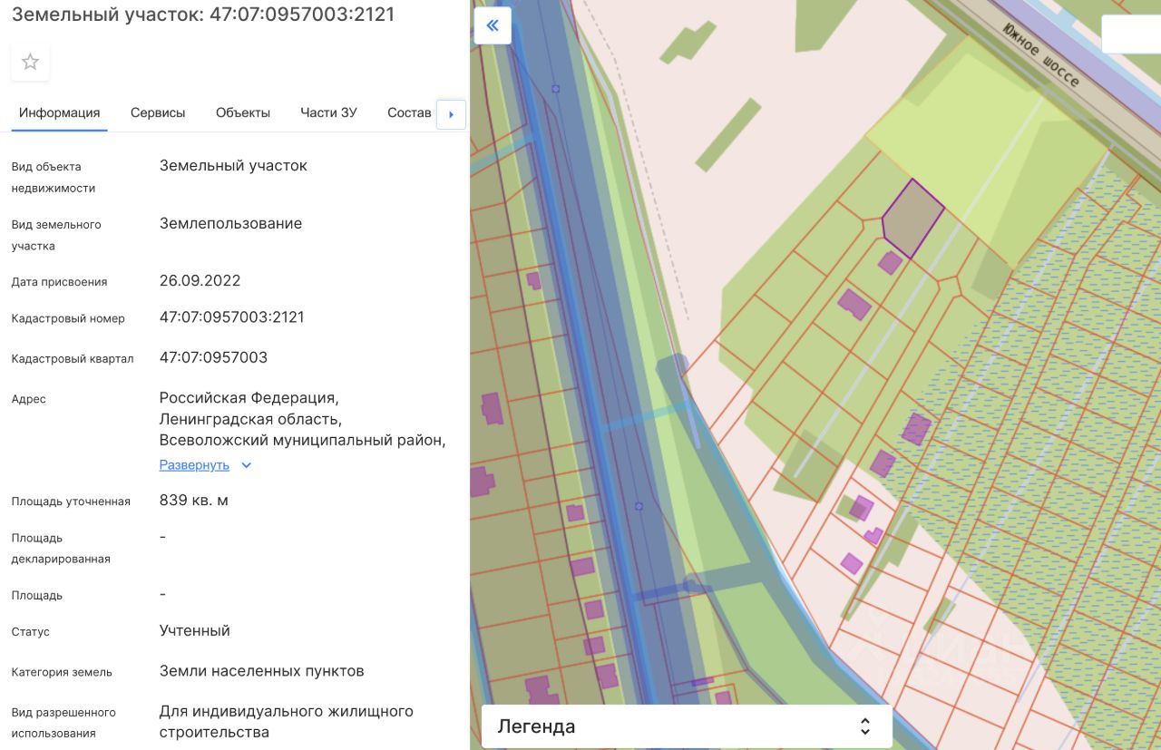This screenshot has width=1161, height=750.
Task: Switch to the Информация tab
Action: click(59, 112)
